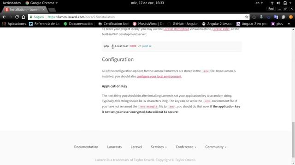295x165 pixels.
Task: Open the Documentación bookmark
Action: pyautogui.click(x=78, y=24)
